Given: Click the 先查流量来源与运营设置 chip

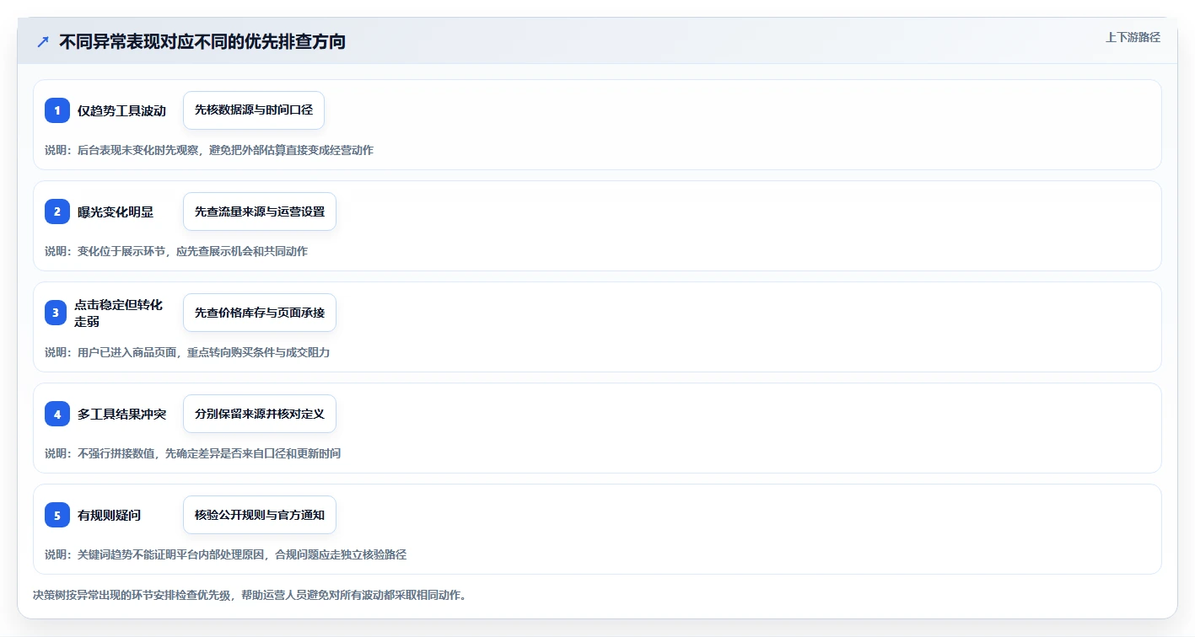Looking at the screenshot, I should point(260,211).
